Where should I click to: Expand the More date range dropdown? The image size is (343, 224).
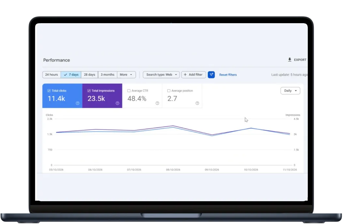pyautogui.click(x=126, y=75)
